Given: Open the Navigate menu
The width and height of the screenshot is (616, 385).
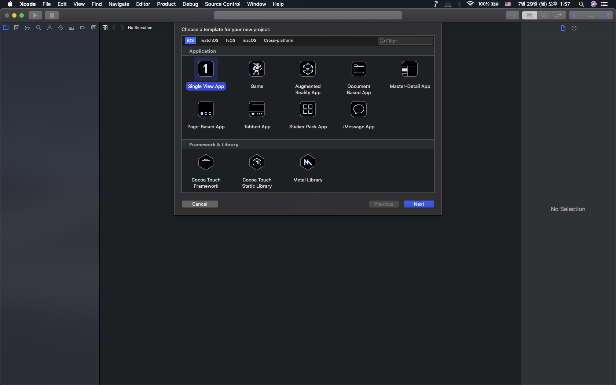Looking at the screenshot, I should pyautogui.click(x=119, y=4).
